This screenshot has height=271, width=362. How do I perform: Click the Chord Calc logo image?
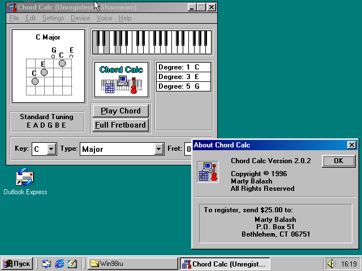[121, 80]
